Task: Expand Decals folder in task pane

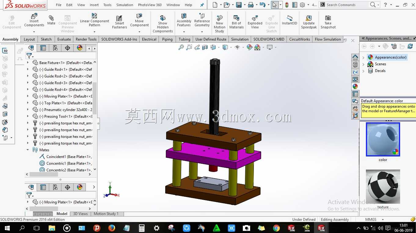Action: tap(363, 71)
